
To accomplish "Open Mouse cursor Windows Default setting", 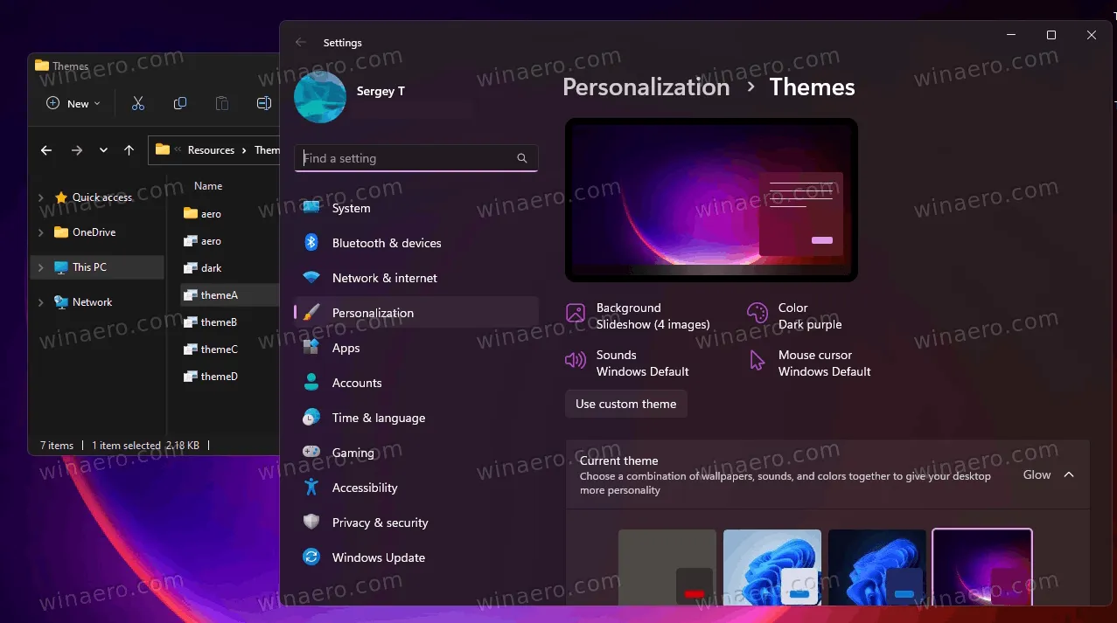I will (809, 363).
